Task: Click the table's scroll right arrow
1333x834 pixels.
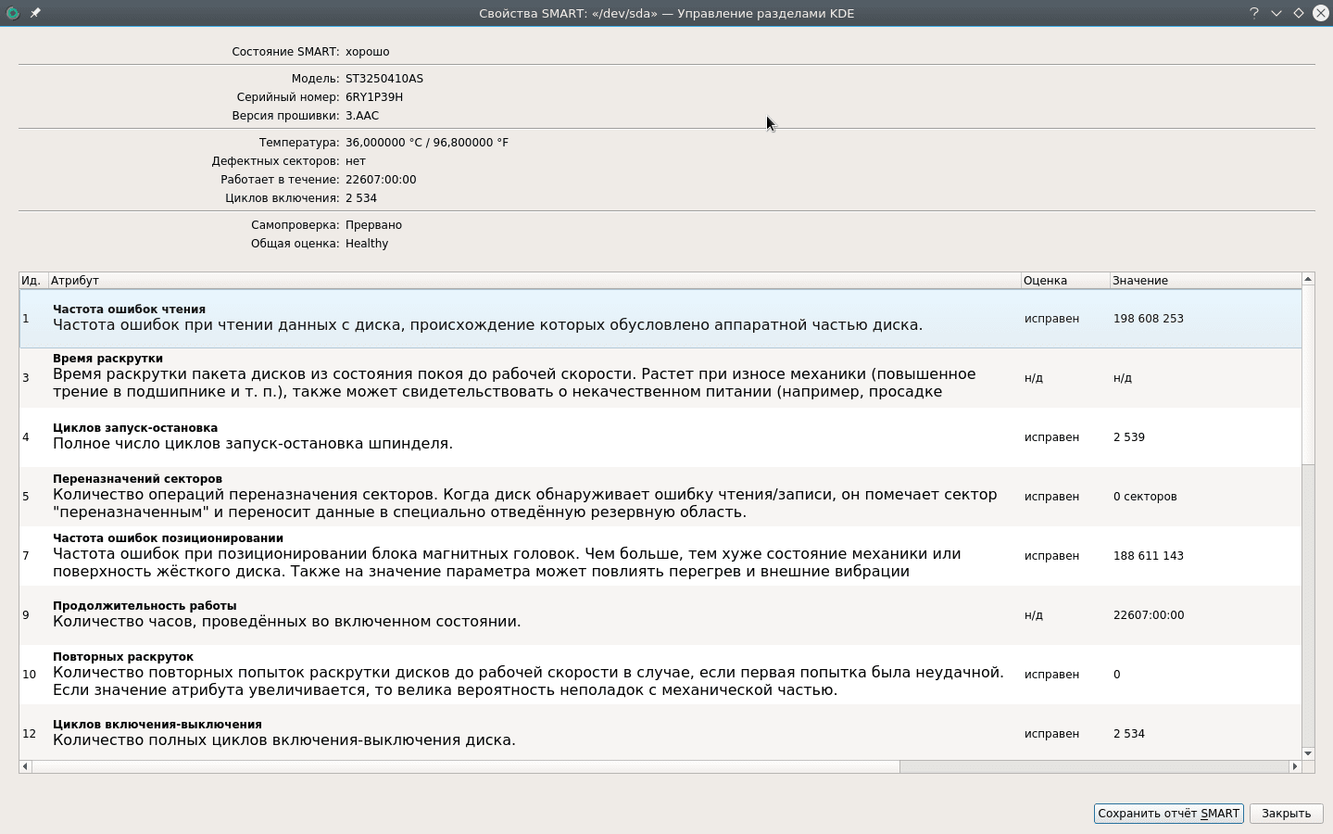Action: pos(1295,766)
